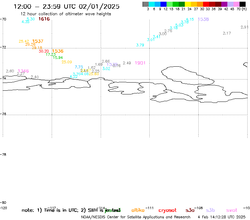Click the '70 (ft)' legend unit label
The width and height of the screenshot is (250, 220).
242,9
